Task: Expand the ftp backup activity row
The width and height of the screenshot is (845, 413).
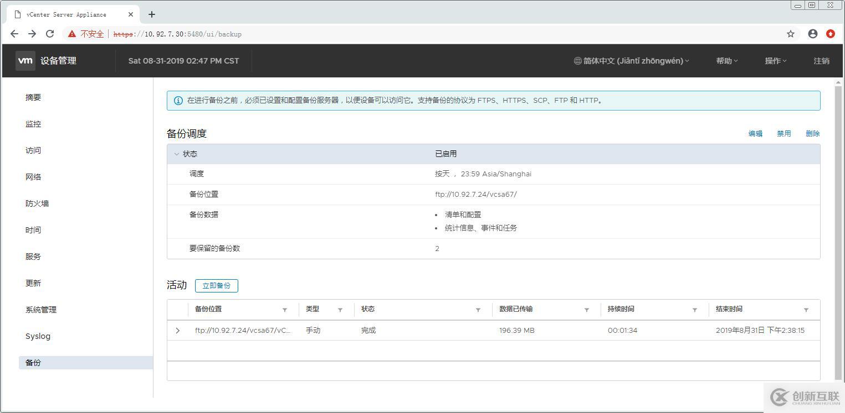Action: pos(177,330)
